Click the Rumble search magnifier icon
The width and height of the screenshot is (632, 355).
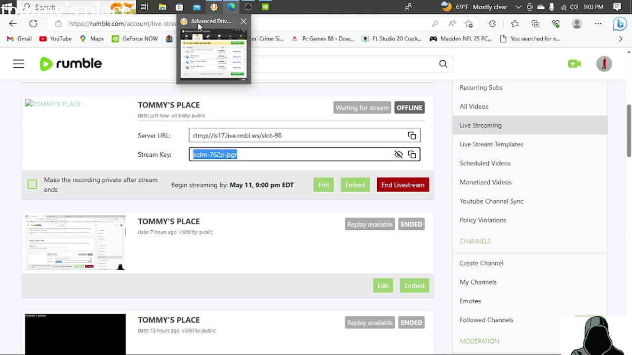coord(443,64)
